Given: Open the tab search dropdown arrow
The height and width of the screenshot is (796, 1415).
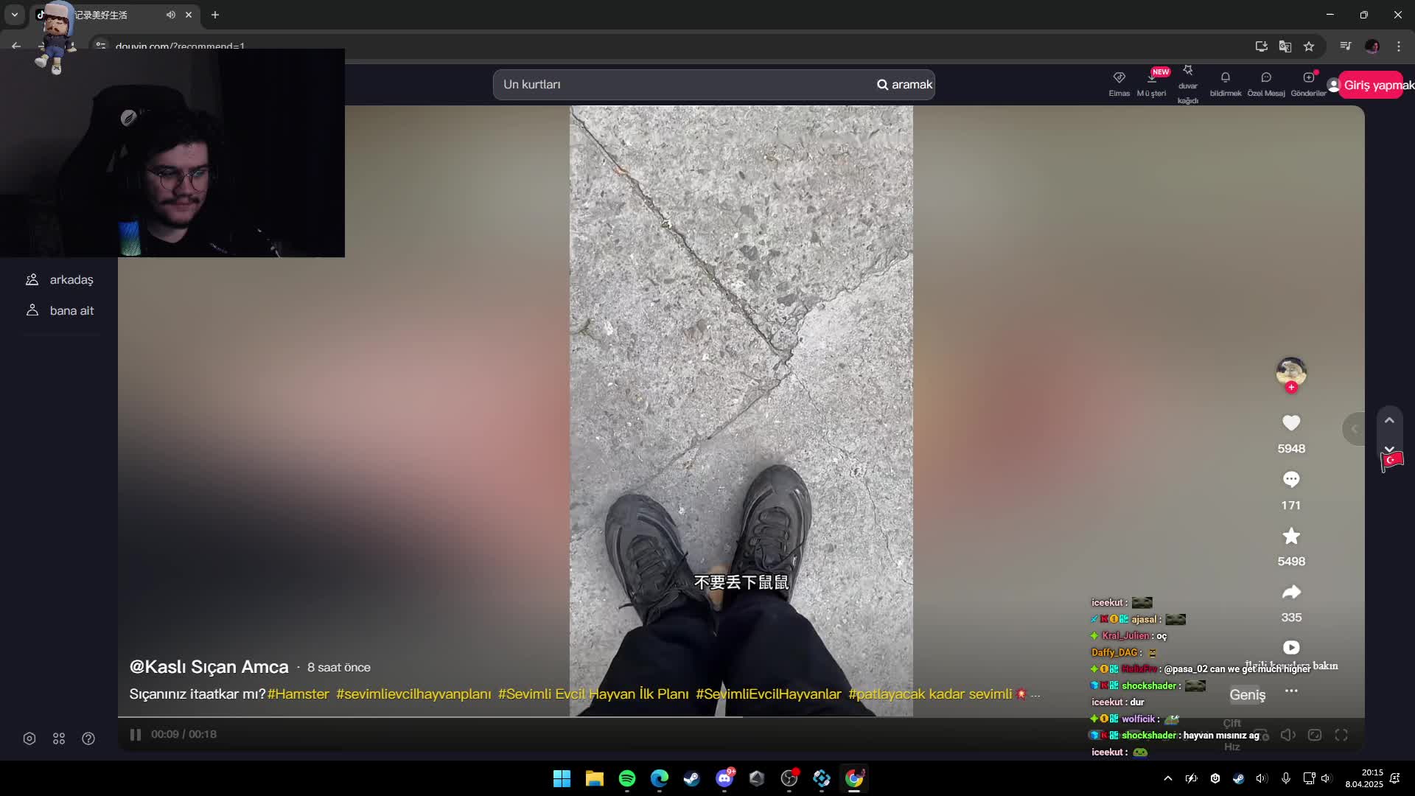Looking at the screenshot, I should [14, 15].
